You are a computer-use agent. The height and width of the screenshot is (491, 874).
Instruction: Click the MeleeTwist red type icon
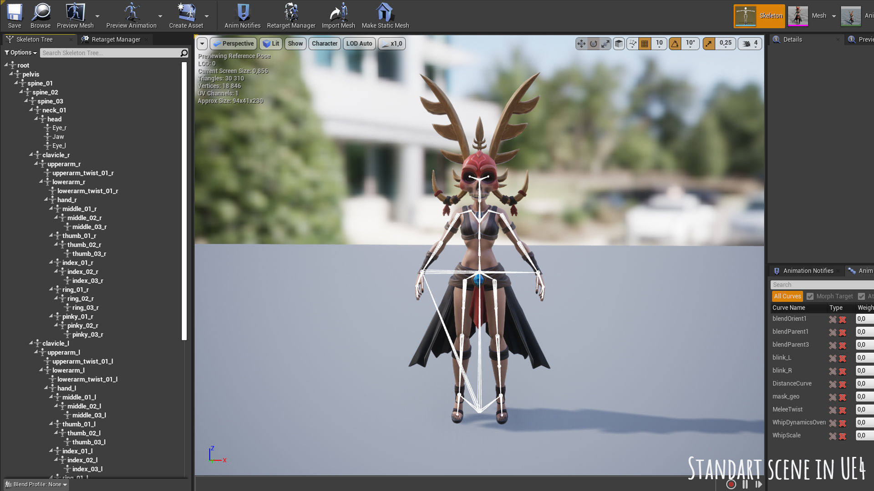[843, 410]
